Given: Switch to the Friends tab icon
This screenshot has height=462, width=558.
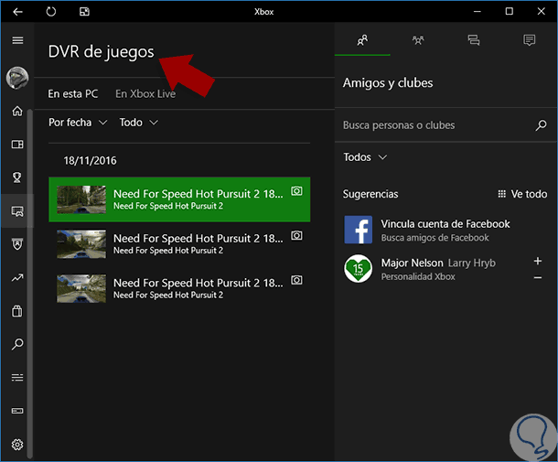Looking at the screenshot, I should (x=362, y=40).
